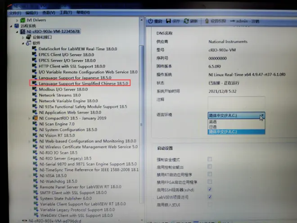The width and height of the screenshot is (297, 223).
Task: Click icon beside Network Streams 18.0
Action: coord(35,95)
